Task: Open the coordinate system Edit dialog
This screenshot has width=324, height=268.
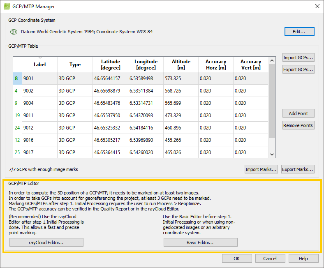Action: click(299, 32)
